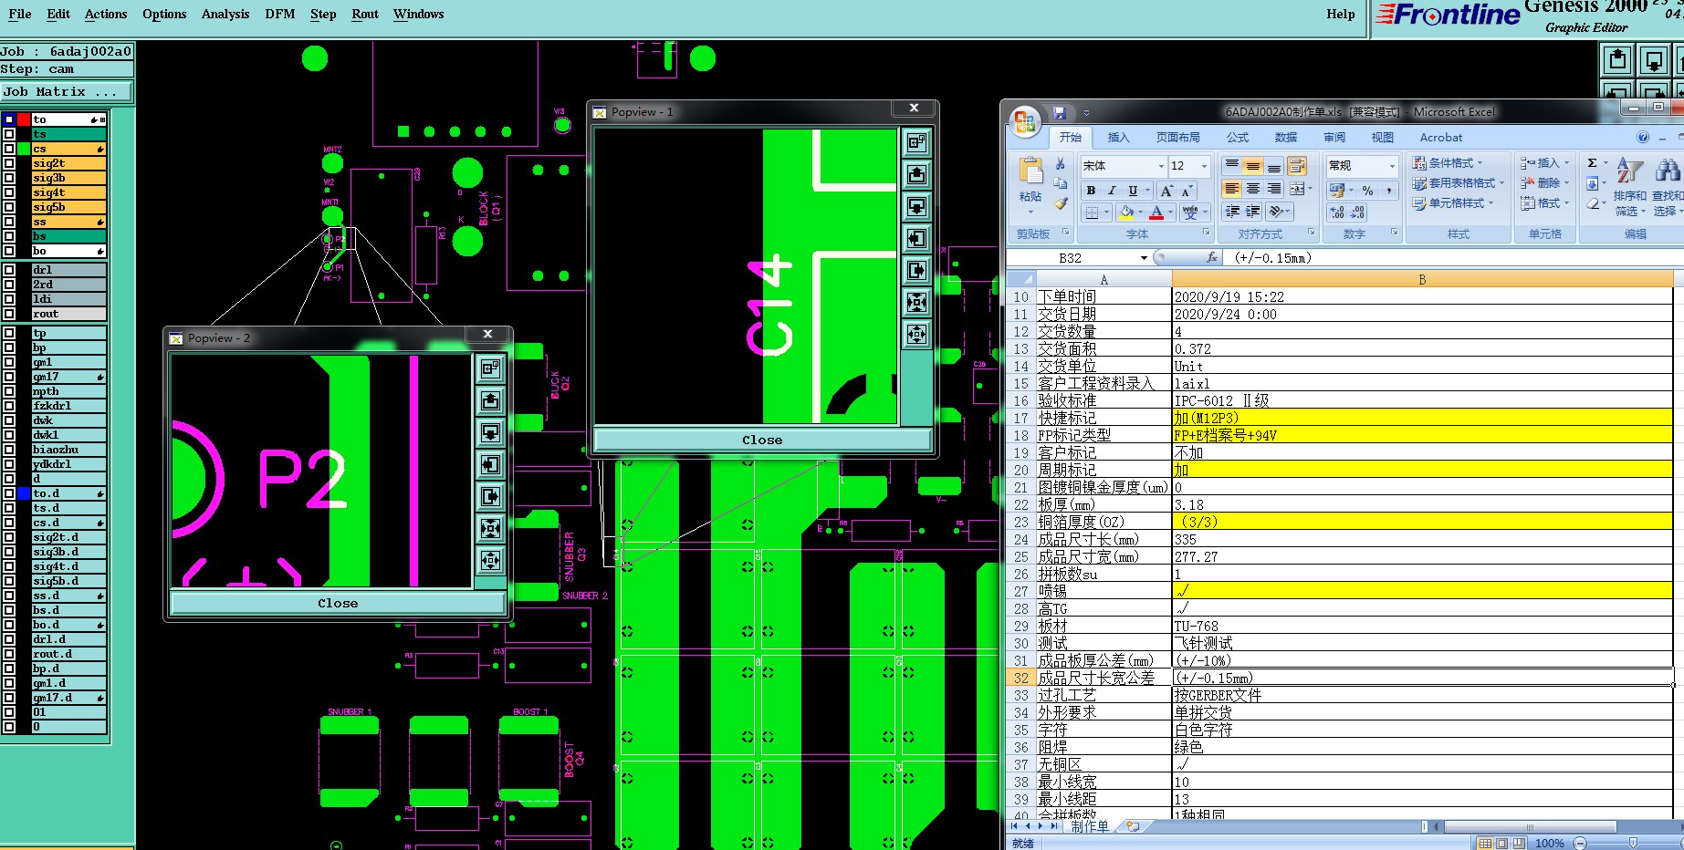Viewport: 1684px width, 850px height.
Task: Toggle the checkbox for layer biaozhu
Action: pyautogui.click(x=9, y=450)
